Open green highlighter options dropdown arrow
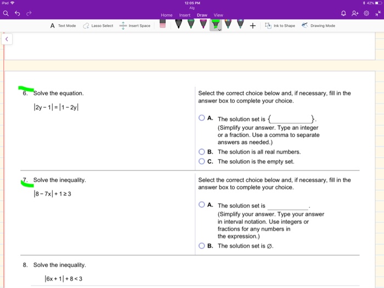384x288 pixels. tap(219, 30)
